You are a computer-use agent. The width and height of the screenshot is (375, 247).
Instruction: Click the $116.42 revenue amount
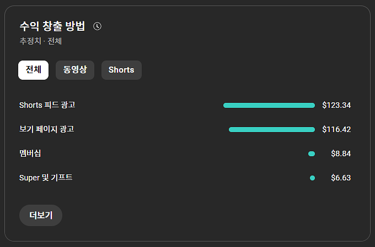(336, 129)
